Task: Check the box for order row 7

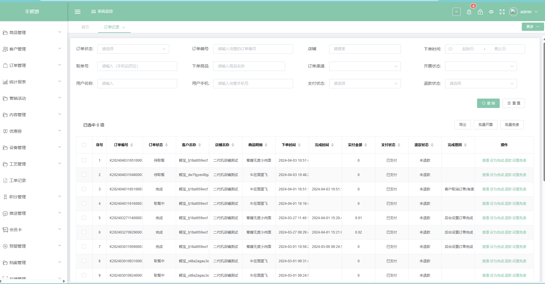Action: (x=84, y=246)
